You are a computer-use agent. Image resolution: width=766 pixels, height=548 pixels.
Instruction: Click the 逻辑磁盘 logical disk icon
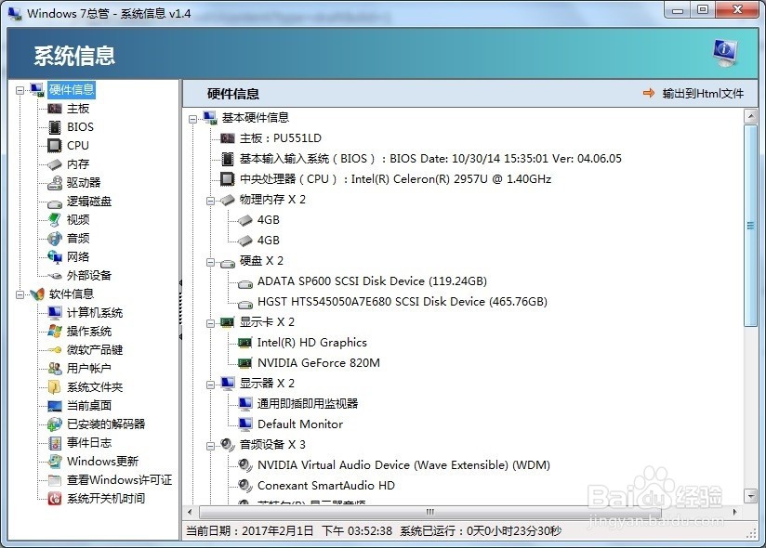(x=55, y=202)
